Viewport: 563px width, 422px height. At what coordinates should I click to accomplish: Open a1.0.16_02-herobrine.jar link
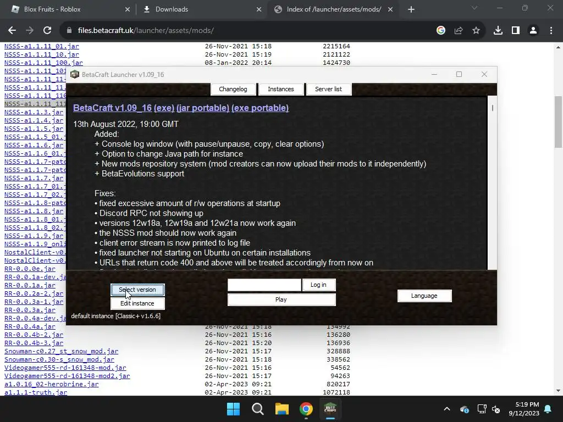(x=51, y=384)
